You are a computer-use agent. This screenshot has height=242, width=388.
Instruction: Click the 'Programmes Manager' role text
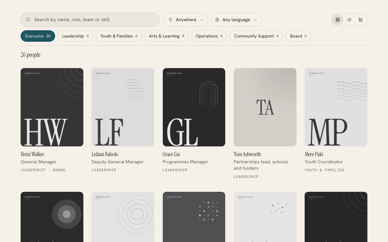coord(185,162)
